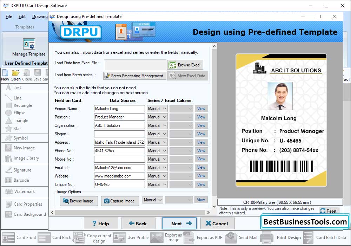Select the Barcode tool
351x246 pixels.
coord(17,180)
